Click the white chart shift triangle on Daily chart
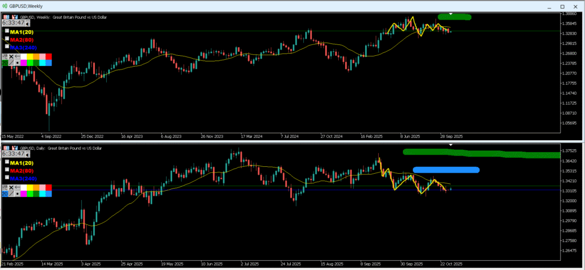 (x=451, y=145)
